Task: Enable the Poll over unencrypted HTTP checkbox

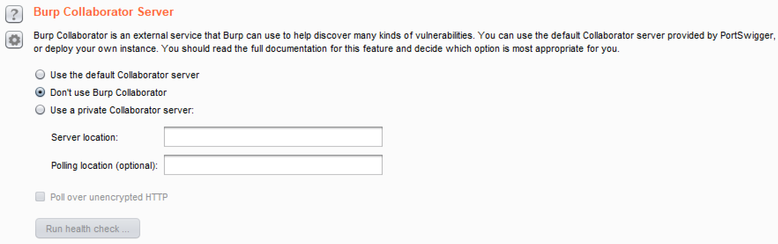Action: [x=40, y=197]
